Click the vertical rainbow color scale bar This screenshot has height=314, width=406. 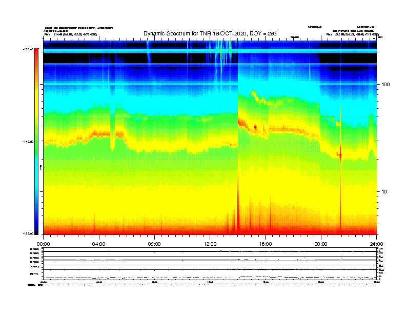(36, 142)
